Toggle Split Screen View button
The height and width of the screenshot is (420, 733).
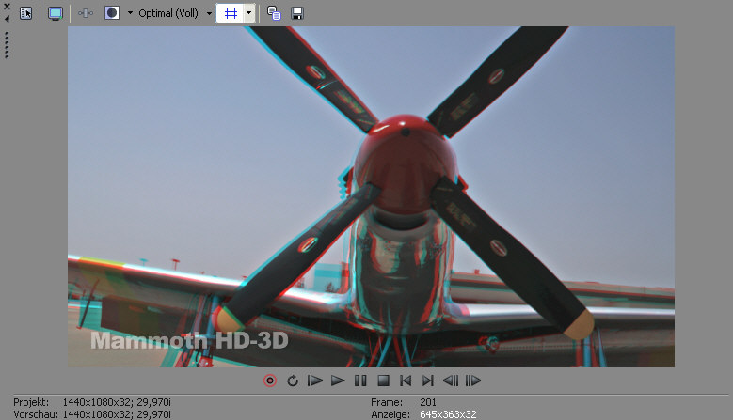[112, 13]
